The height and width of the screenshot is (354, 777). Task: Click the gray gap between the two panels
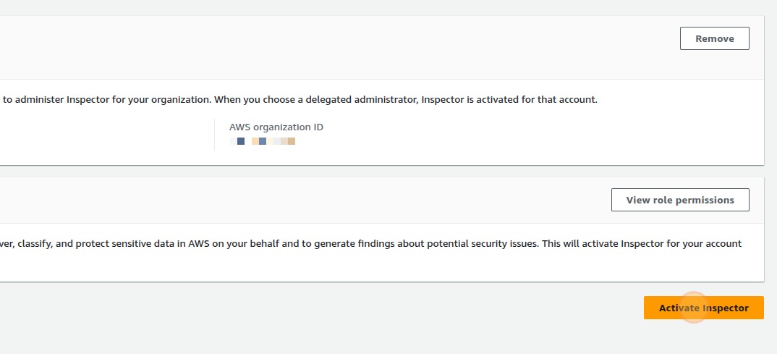362,172
